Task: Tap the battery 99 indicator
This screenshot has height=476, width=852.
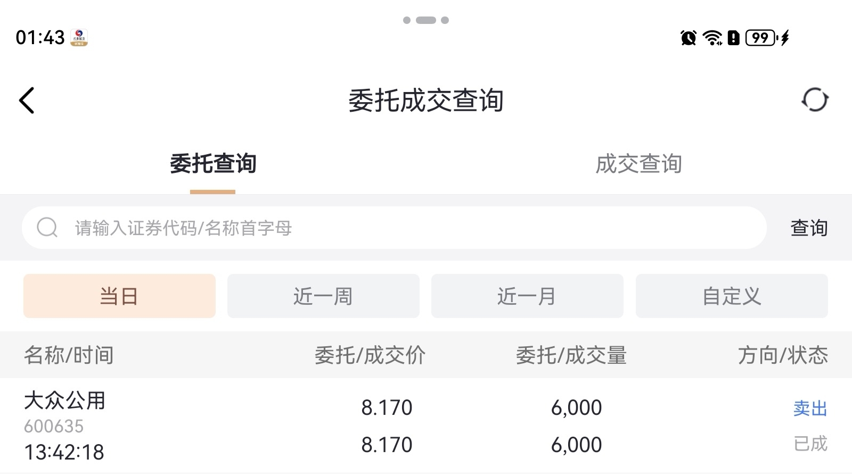Action: (x=760, y=38)
